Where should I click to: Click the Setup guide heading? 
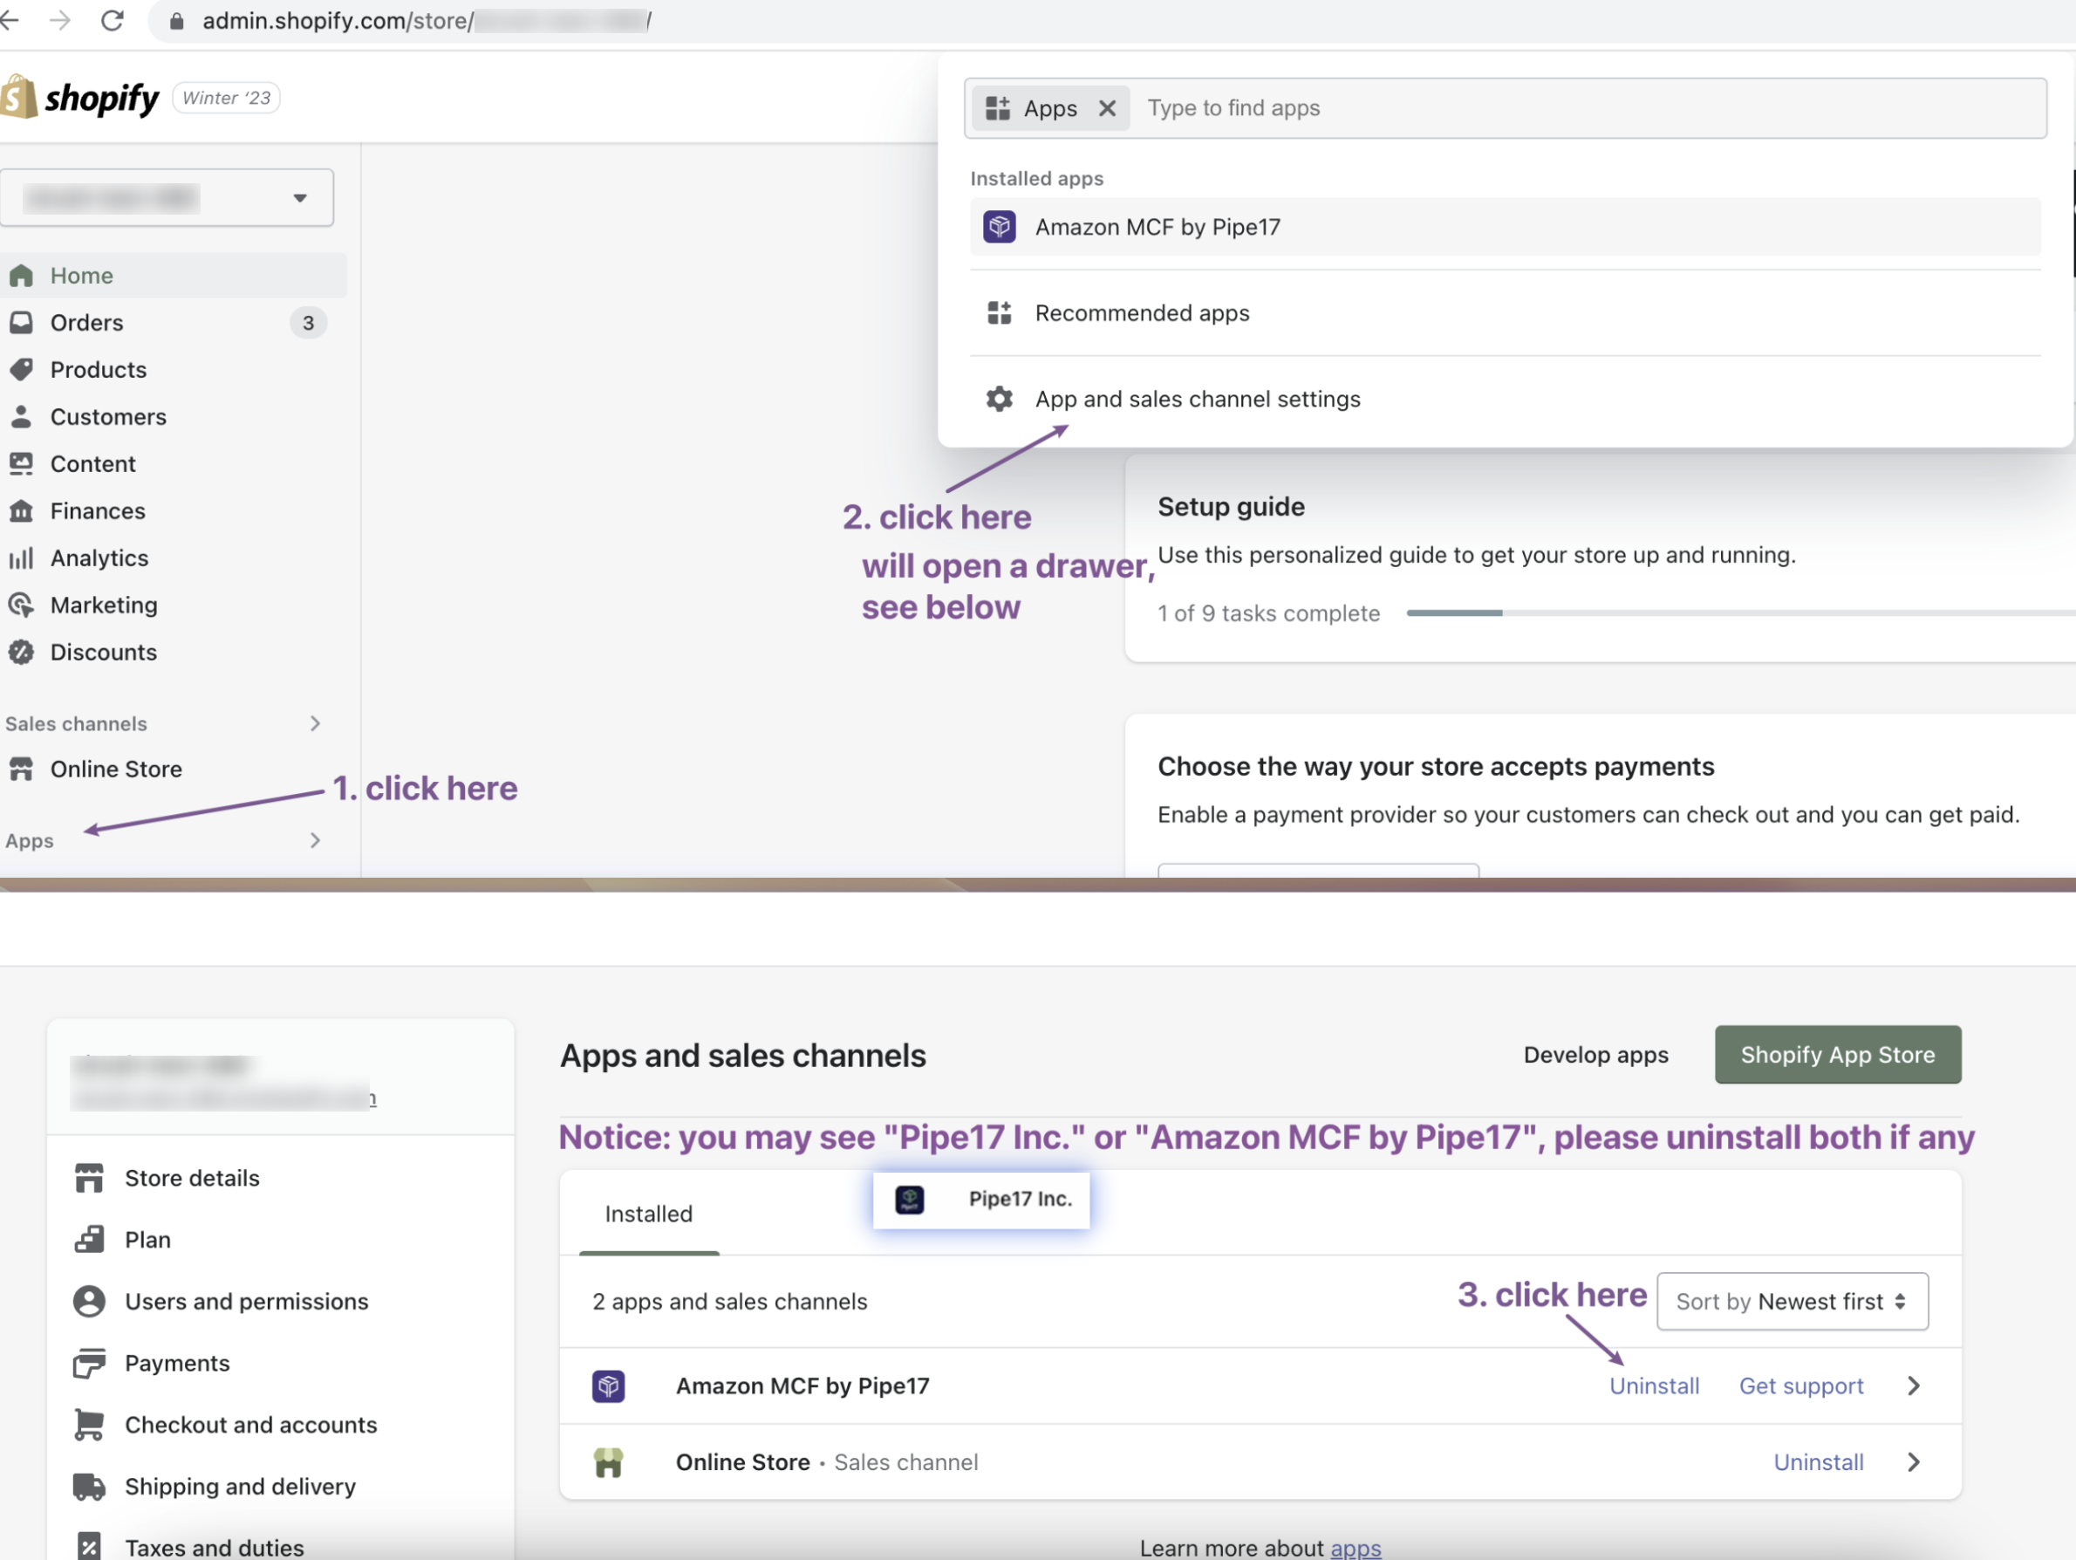[1232, 507]
